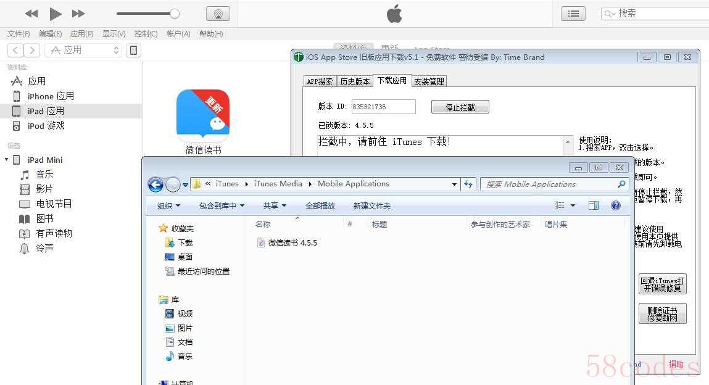Collapse the iPad Mini device tree
Image resolution: width=709 pixels, height=385 pixels.
click(x=6, y=160)
